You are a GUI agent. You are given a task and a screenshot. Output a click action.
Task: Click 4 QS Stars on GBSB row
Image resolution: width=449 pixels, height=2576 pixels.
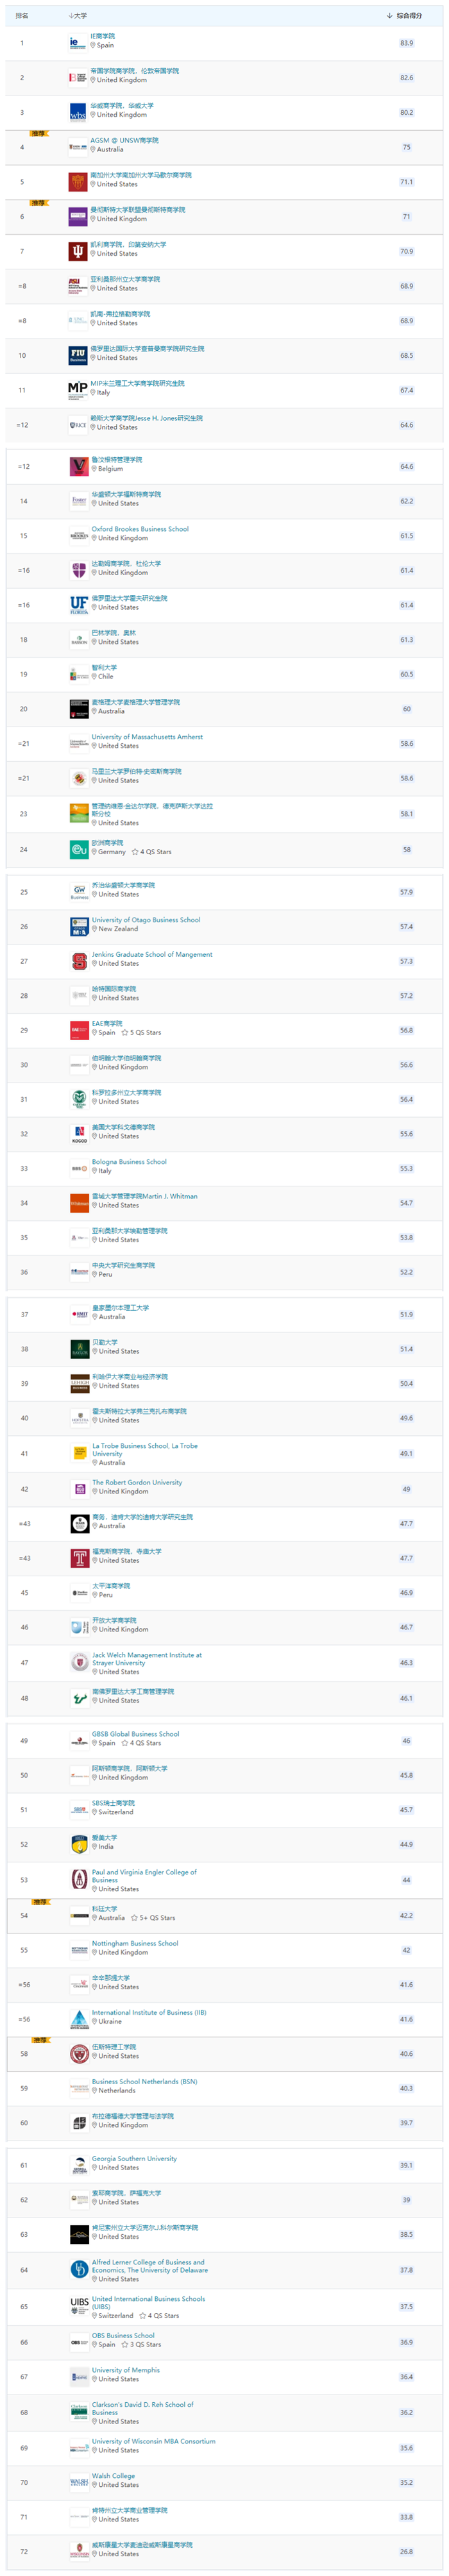click(x=141, y=1743)
